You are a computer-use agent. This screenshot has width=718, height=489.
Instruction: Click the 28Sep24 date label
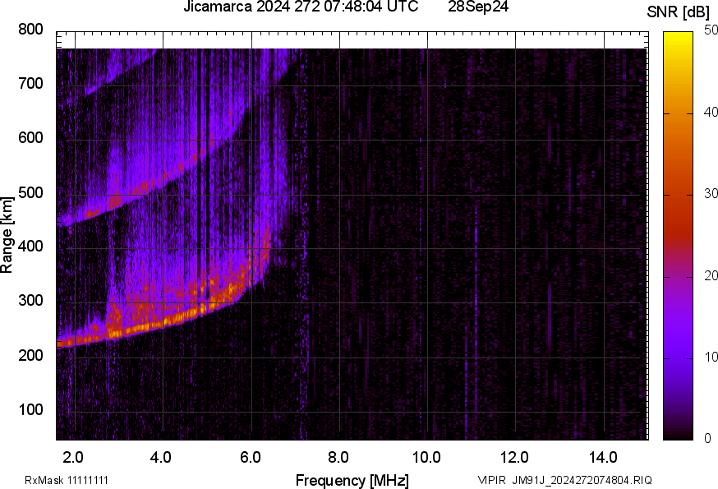(479, 7)
